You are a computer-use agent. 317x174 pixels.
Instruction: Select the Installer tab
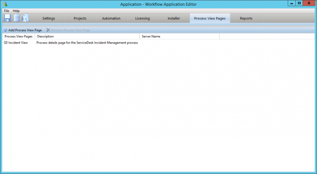point(174,18)
